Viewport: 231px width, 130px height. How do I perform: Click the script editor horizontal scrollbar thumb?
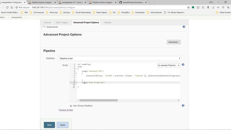point(99,100)
